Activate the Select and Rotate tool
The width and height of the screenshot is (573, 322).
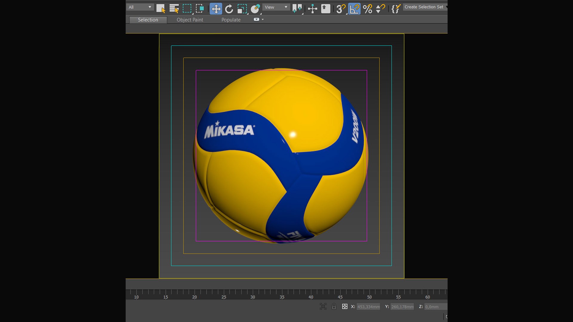(229, 9)
